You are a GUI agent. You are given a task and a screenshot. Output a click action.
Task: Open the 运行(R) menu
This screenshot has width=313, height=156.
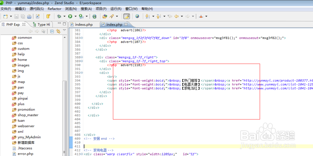pos(116,9)
